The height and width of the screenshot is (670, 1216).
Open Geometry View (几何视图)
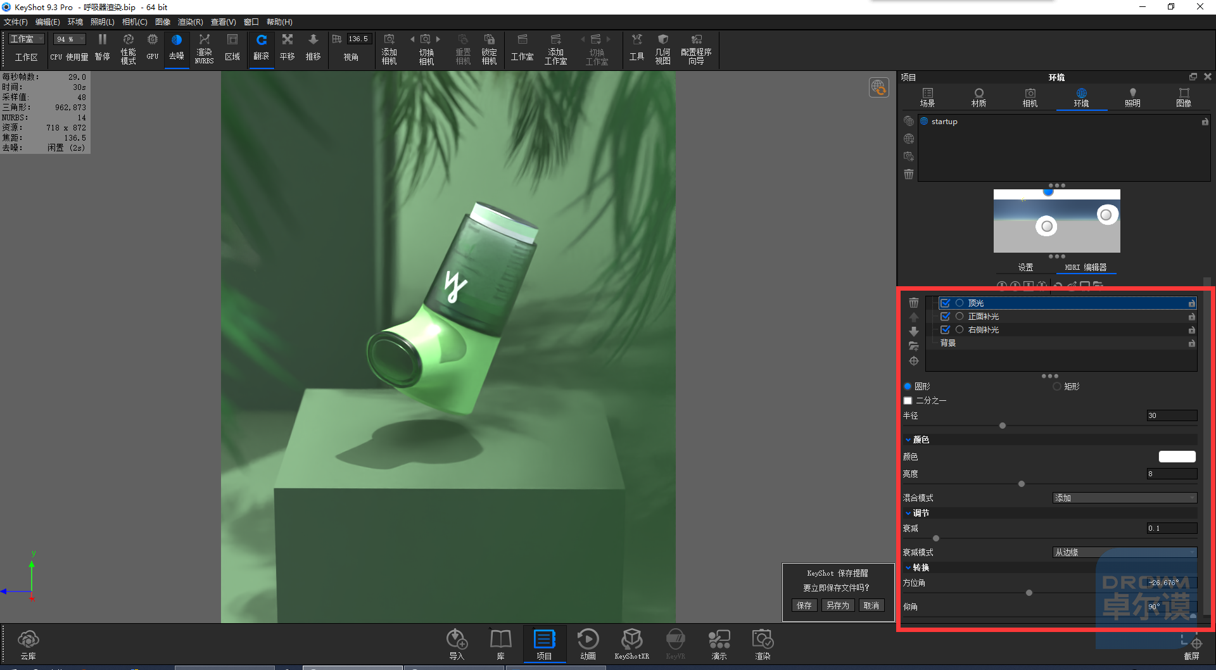click(x=663, y=49)
